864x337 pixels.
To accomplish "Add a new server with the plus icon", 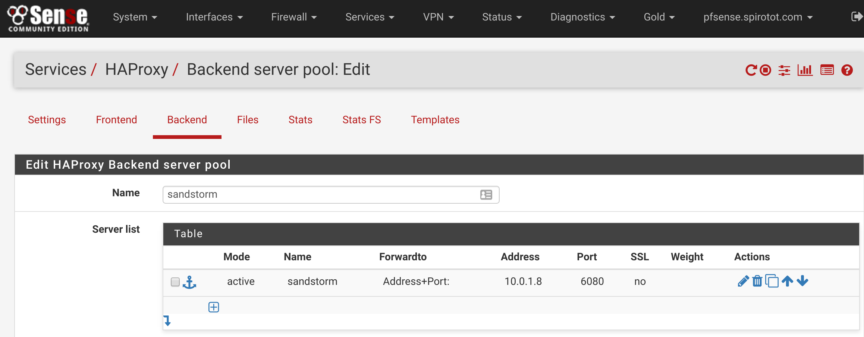I will click(x=214, y=307).
